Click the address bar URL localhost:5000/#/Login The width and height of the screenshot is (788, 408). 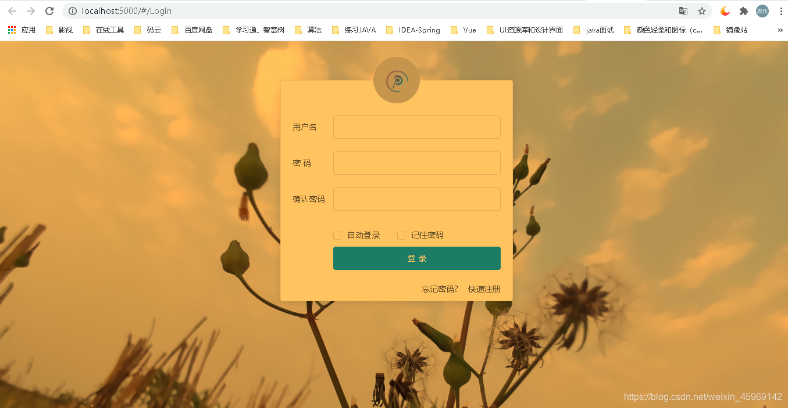127,11
